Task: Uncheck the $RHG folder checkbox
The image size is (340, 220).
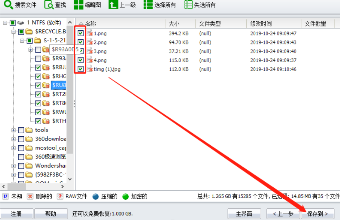Action: coord(38,76)
